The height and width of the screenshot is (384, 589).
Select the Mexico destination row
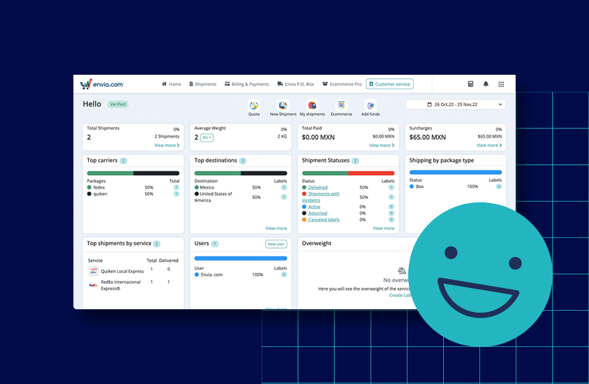coord(240,187)
